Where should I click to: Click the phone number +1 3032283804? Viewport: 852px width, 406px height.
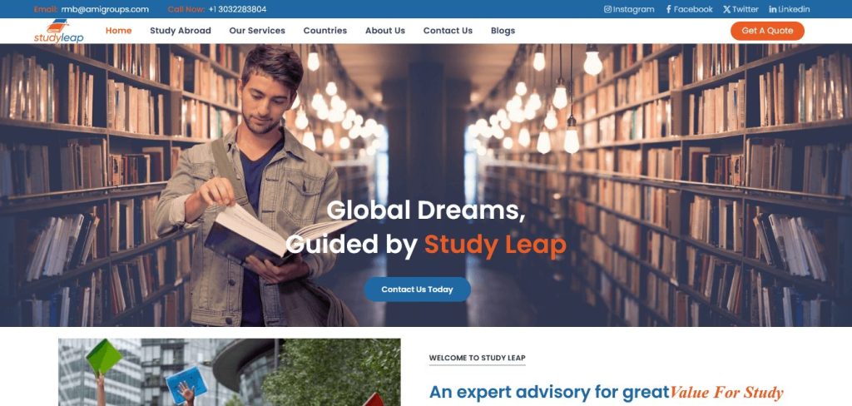coord(237,9)
